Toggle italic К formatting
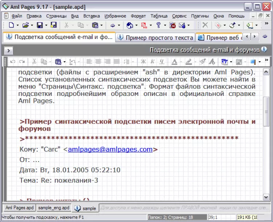The height and width of the screenshot is (222, 273). (153, 62)
